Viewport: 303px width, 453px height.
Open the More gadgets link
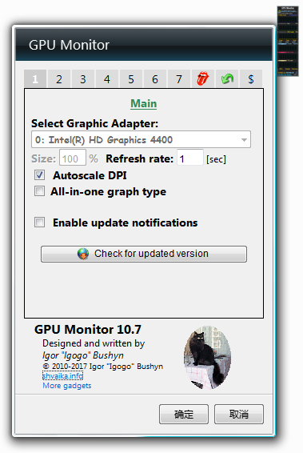(67, 386)
